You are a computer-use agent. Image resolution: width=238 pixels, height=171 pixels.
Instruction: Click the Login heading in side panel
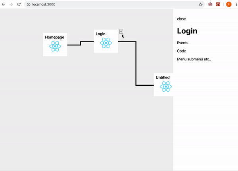tap(187, 31)
